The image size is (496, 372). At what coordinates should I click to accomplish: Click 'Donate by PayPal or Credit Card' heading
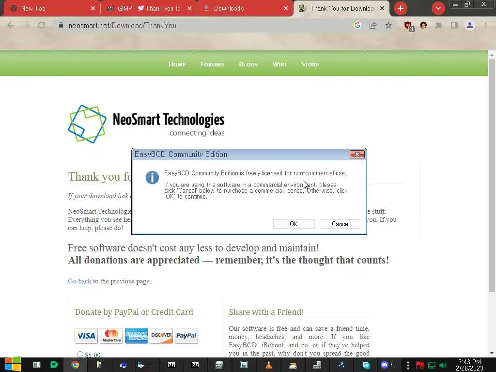pyautogui.click(x=134, y=312)
